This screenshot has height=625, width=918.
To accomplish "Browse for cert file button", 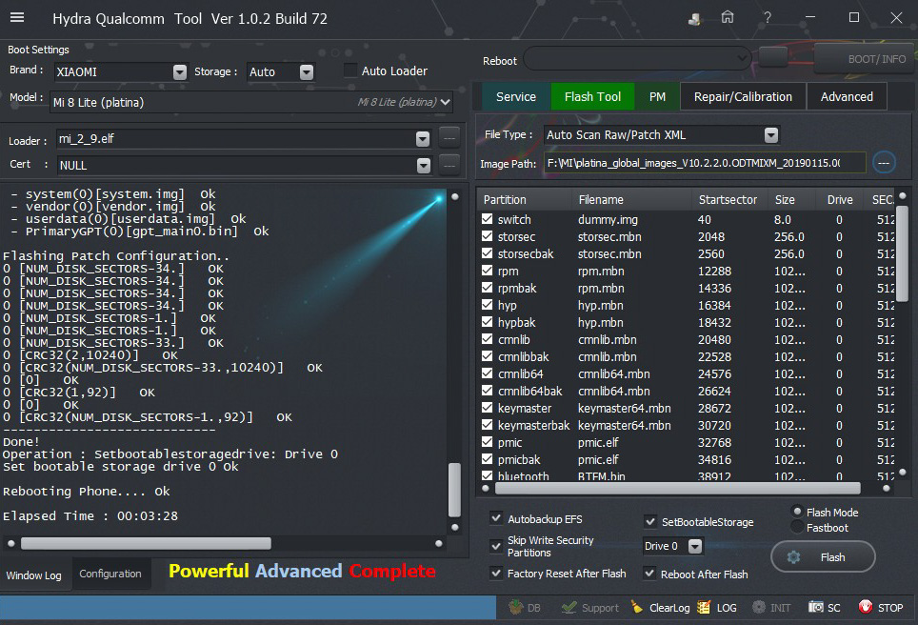I will point(449,165).
